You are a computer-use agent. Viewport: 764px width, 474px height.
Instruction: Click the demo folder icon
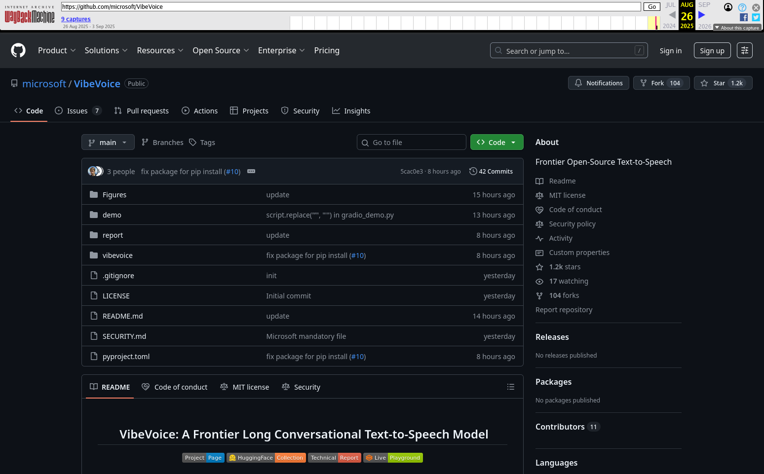point(94,215)
